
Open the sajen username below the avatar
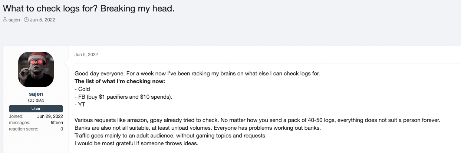tap(36, 94)
